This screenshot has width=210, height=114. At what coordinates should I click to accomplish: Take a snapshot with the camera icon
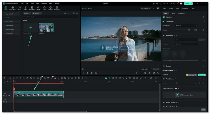[x=149, y=73]
